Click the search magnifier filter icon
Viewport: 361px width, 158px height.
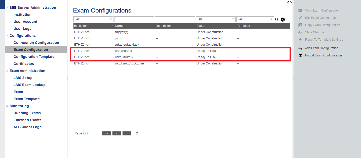point(277,20)
